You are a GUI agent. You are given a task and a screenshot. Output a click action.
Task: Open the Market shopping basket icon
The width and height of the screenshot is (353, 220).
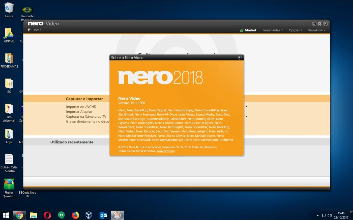coord(241,30)
